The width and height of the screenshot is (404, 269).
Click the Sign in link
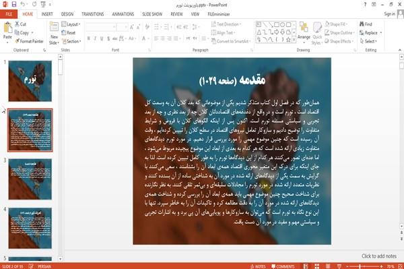[x=389, y=14]
